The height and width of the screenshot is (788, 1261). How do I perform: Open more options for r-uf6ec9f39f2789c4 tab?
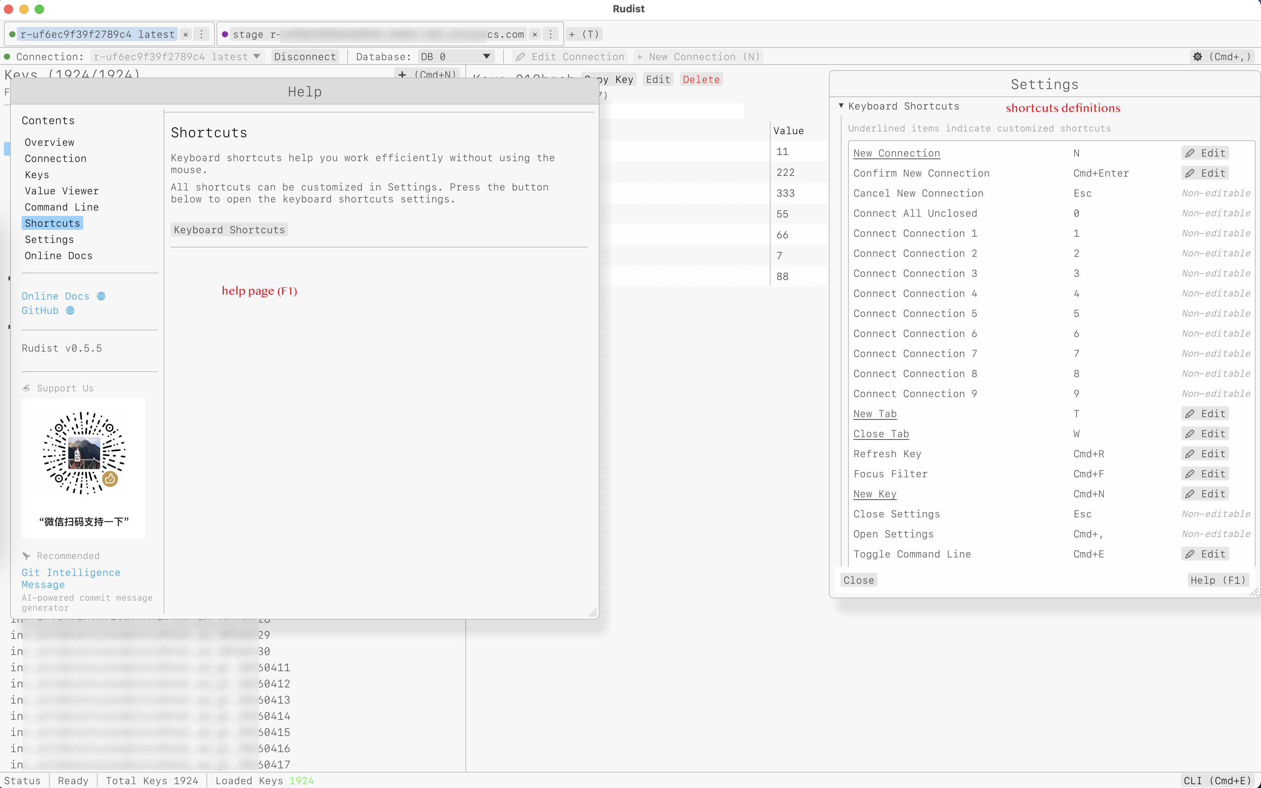201,34
